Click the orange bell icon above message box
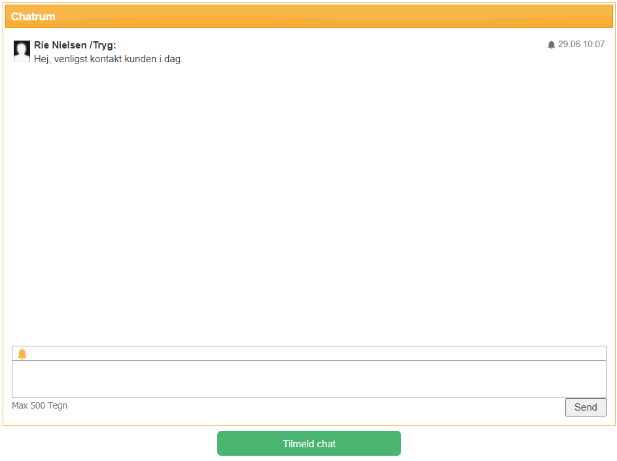617x461 pixels. click(22, 354)
